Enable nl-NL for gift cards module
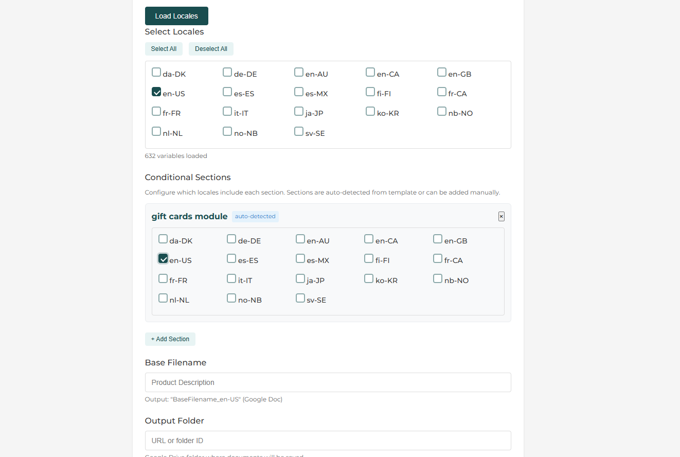This screenshot has width=680, height=457. (x=163, y=298)
